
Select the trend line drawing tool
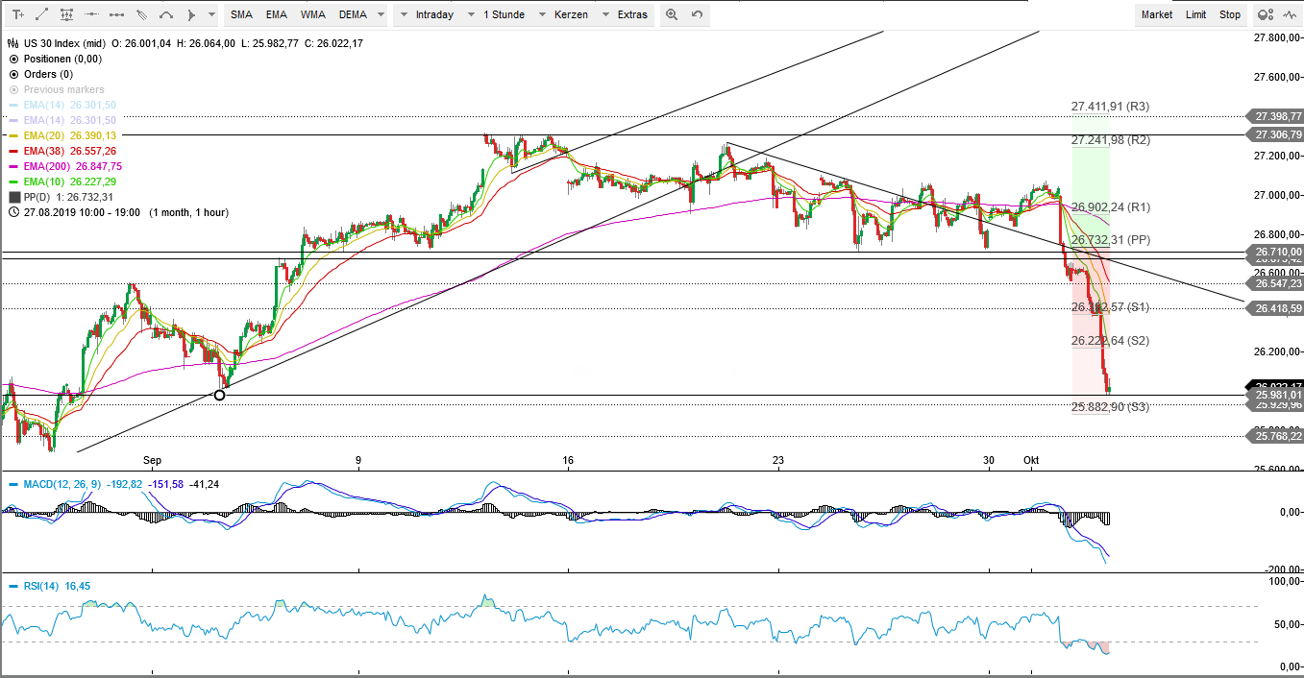coord(41,14)
